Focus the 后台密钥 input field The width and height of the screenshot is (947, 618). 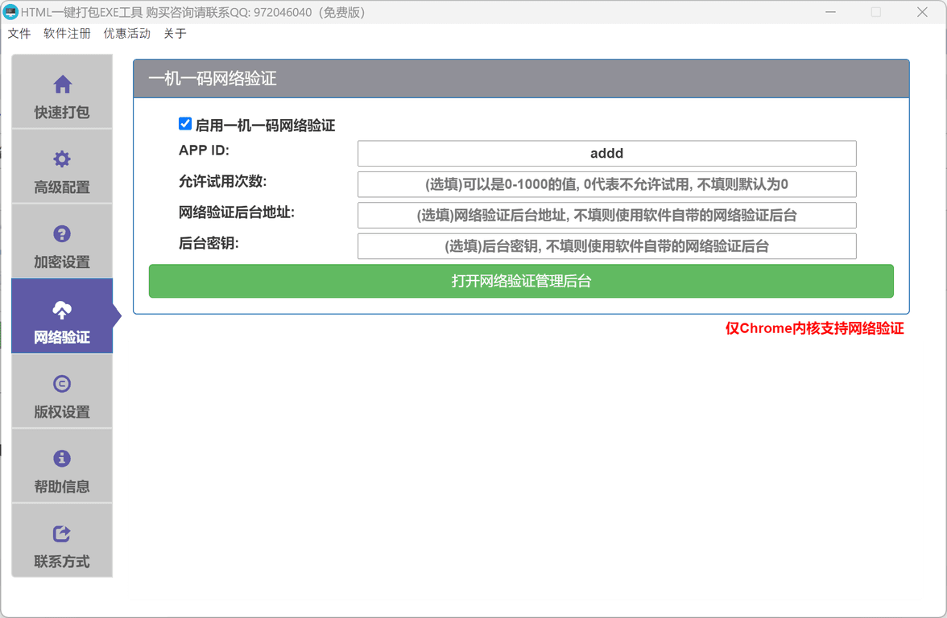[606, 245]
